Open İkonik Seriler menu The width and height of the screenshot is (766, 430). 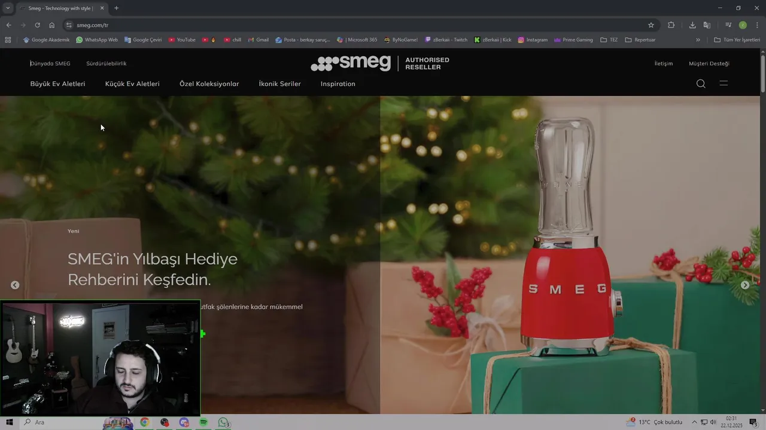coord(279,84)
